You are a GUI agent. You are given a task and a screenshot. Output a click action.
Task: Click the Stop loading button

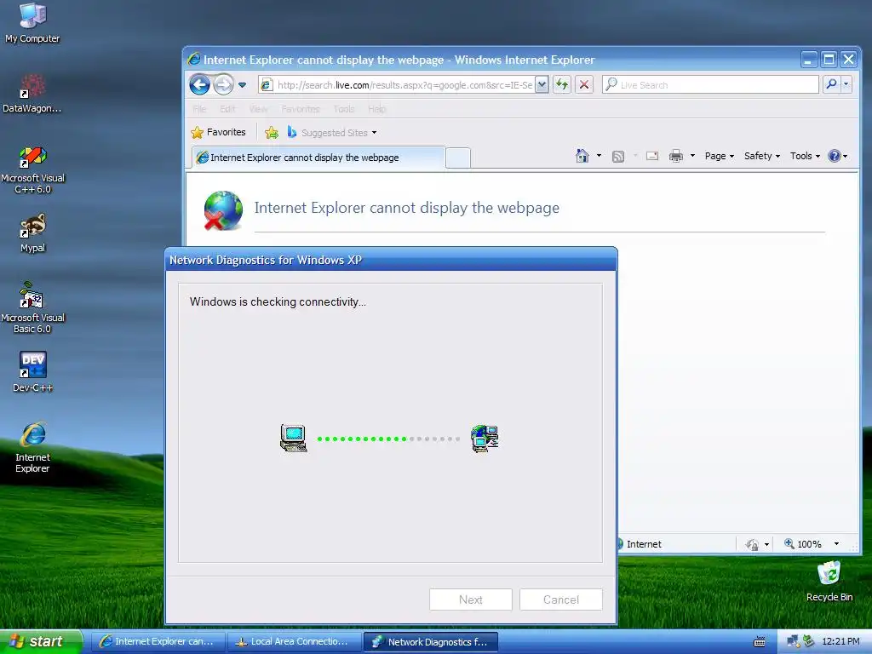pyautogui.click(x=584, y=85)
